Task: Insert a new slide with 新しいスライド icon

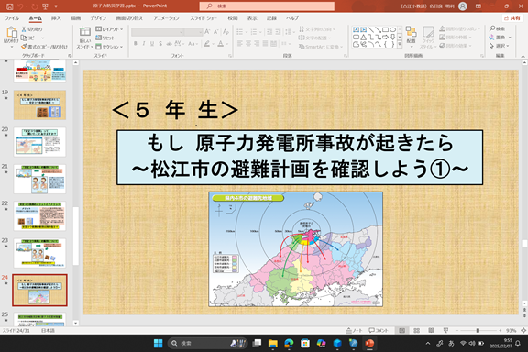Action: click(84, 32)
